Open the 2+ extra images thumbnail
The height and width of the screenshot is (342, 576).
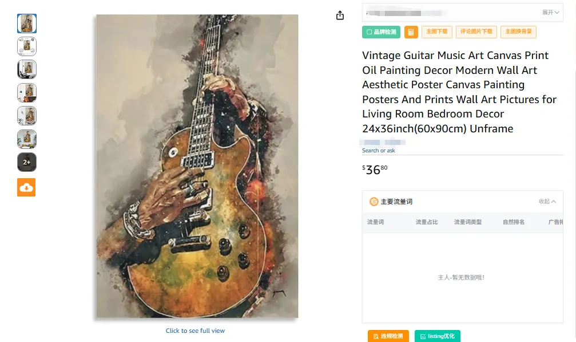coord(26,162)
